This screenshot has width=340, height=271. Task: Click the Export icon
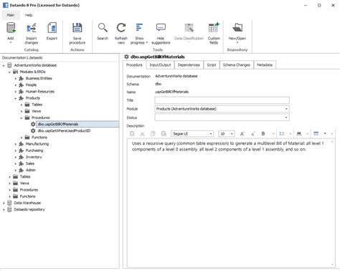[52, 28]
